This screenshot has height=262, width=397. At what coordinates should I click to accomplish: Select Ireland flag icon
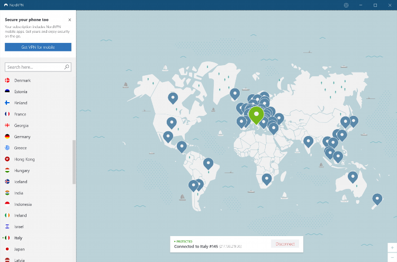point(7,215)
